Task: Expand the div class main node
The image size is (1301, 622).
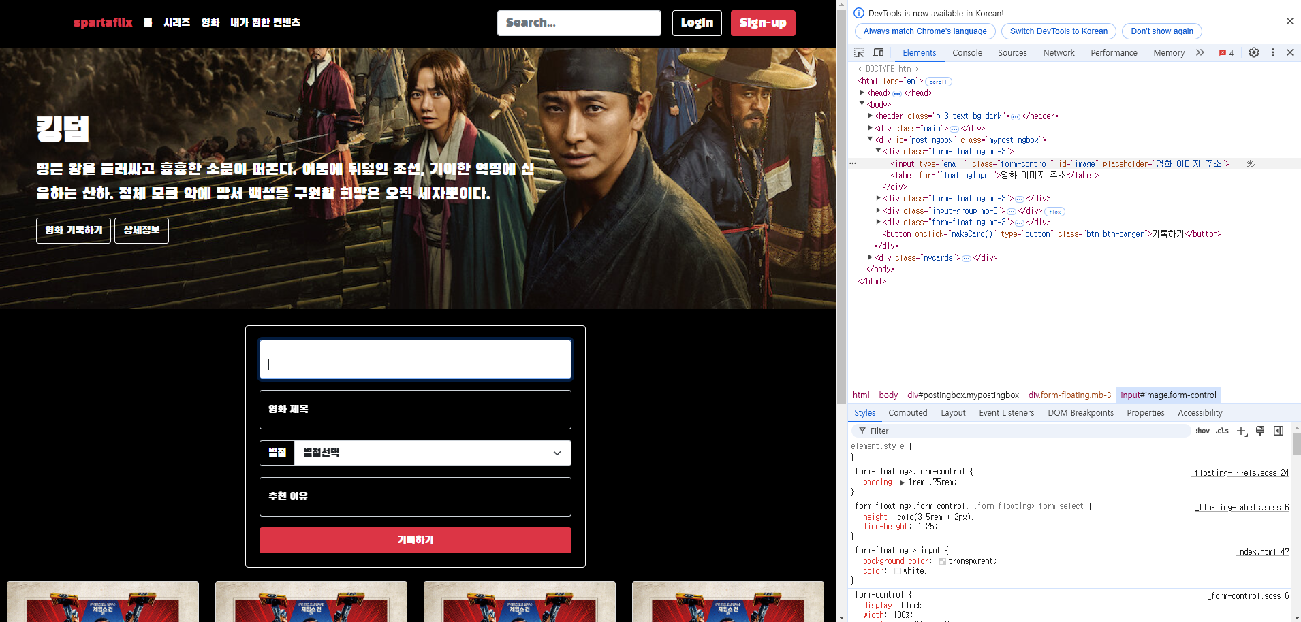Action: point(871,128)
